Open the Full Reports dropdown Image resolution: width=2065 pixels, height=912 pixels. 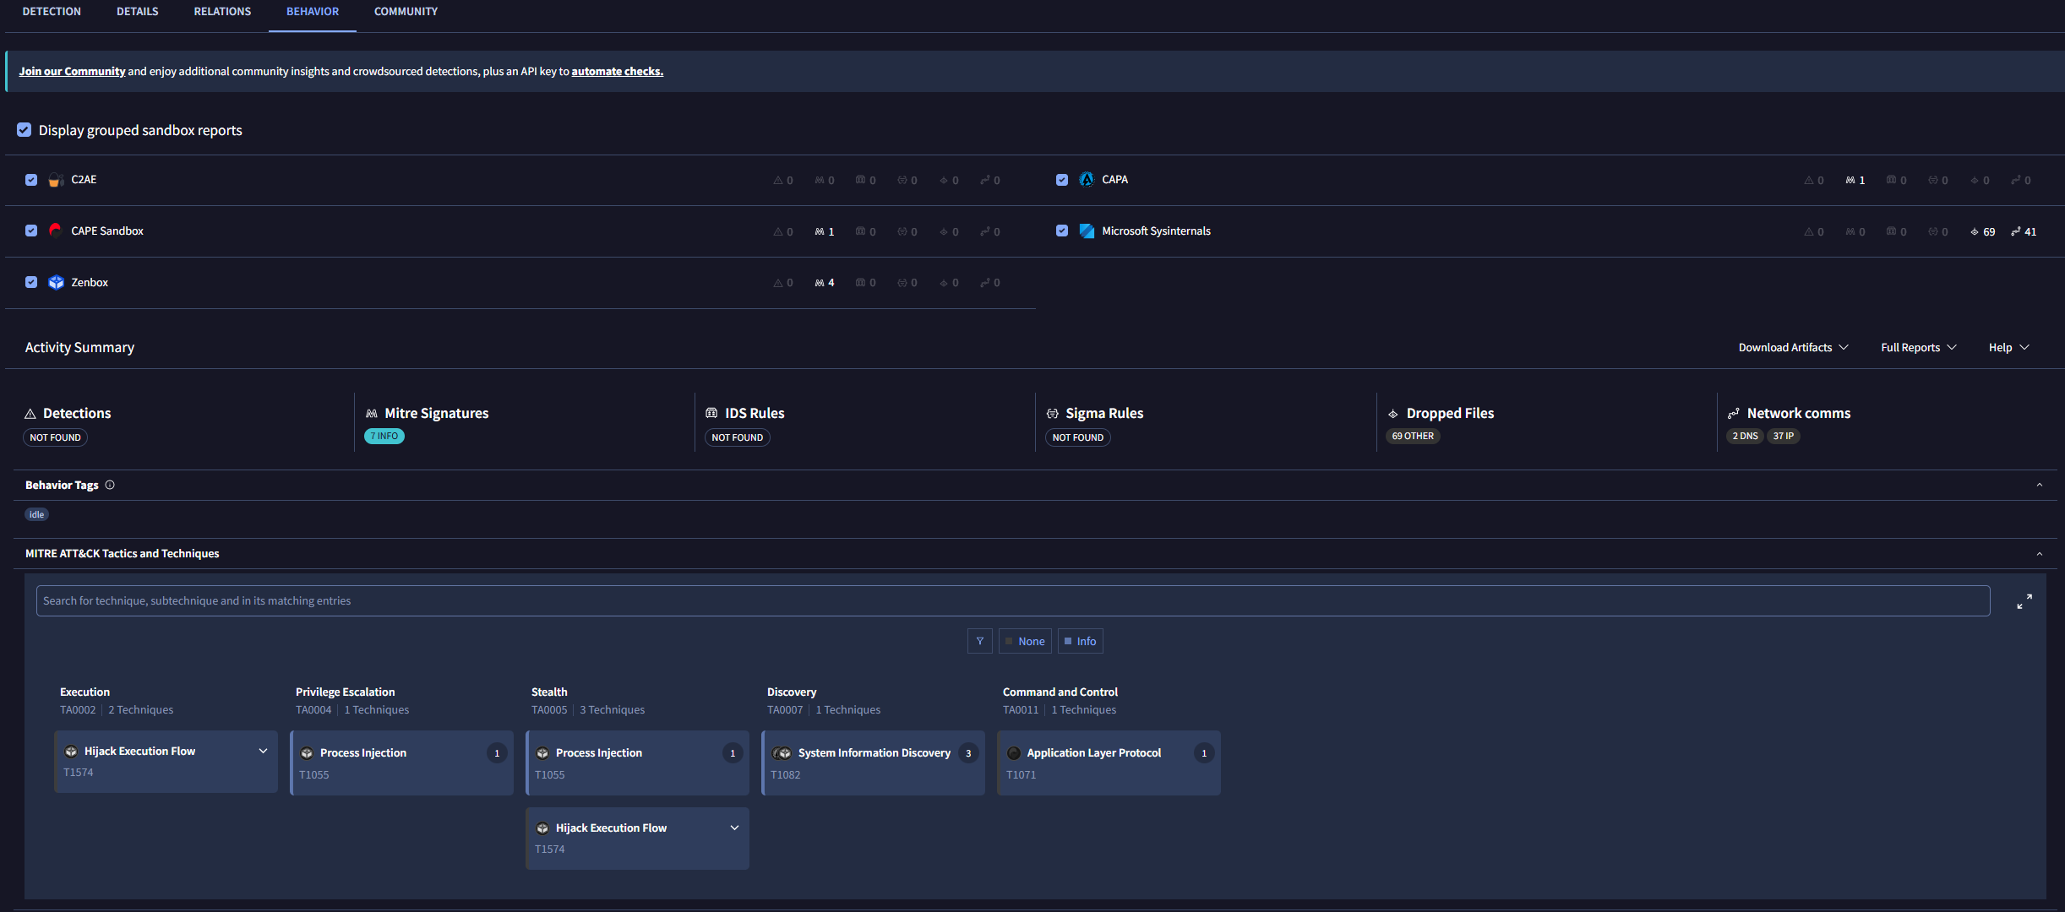pyautogui.click(x=1918, y=348)
